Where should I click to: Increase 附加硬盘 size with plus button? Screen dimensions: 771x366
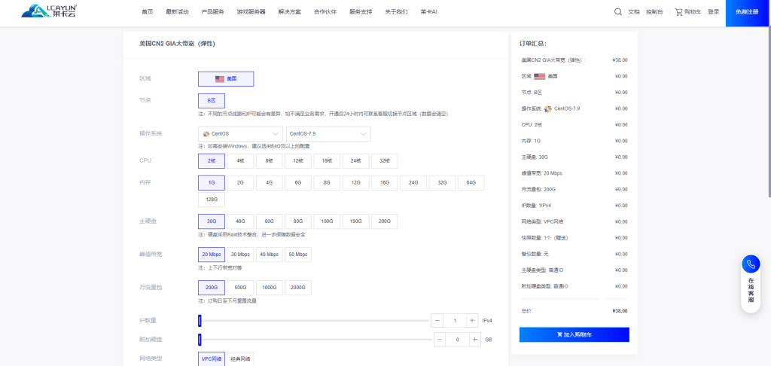(x=475, y=340)
